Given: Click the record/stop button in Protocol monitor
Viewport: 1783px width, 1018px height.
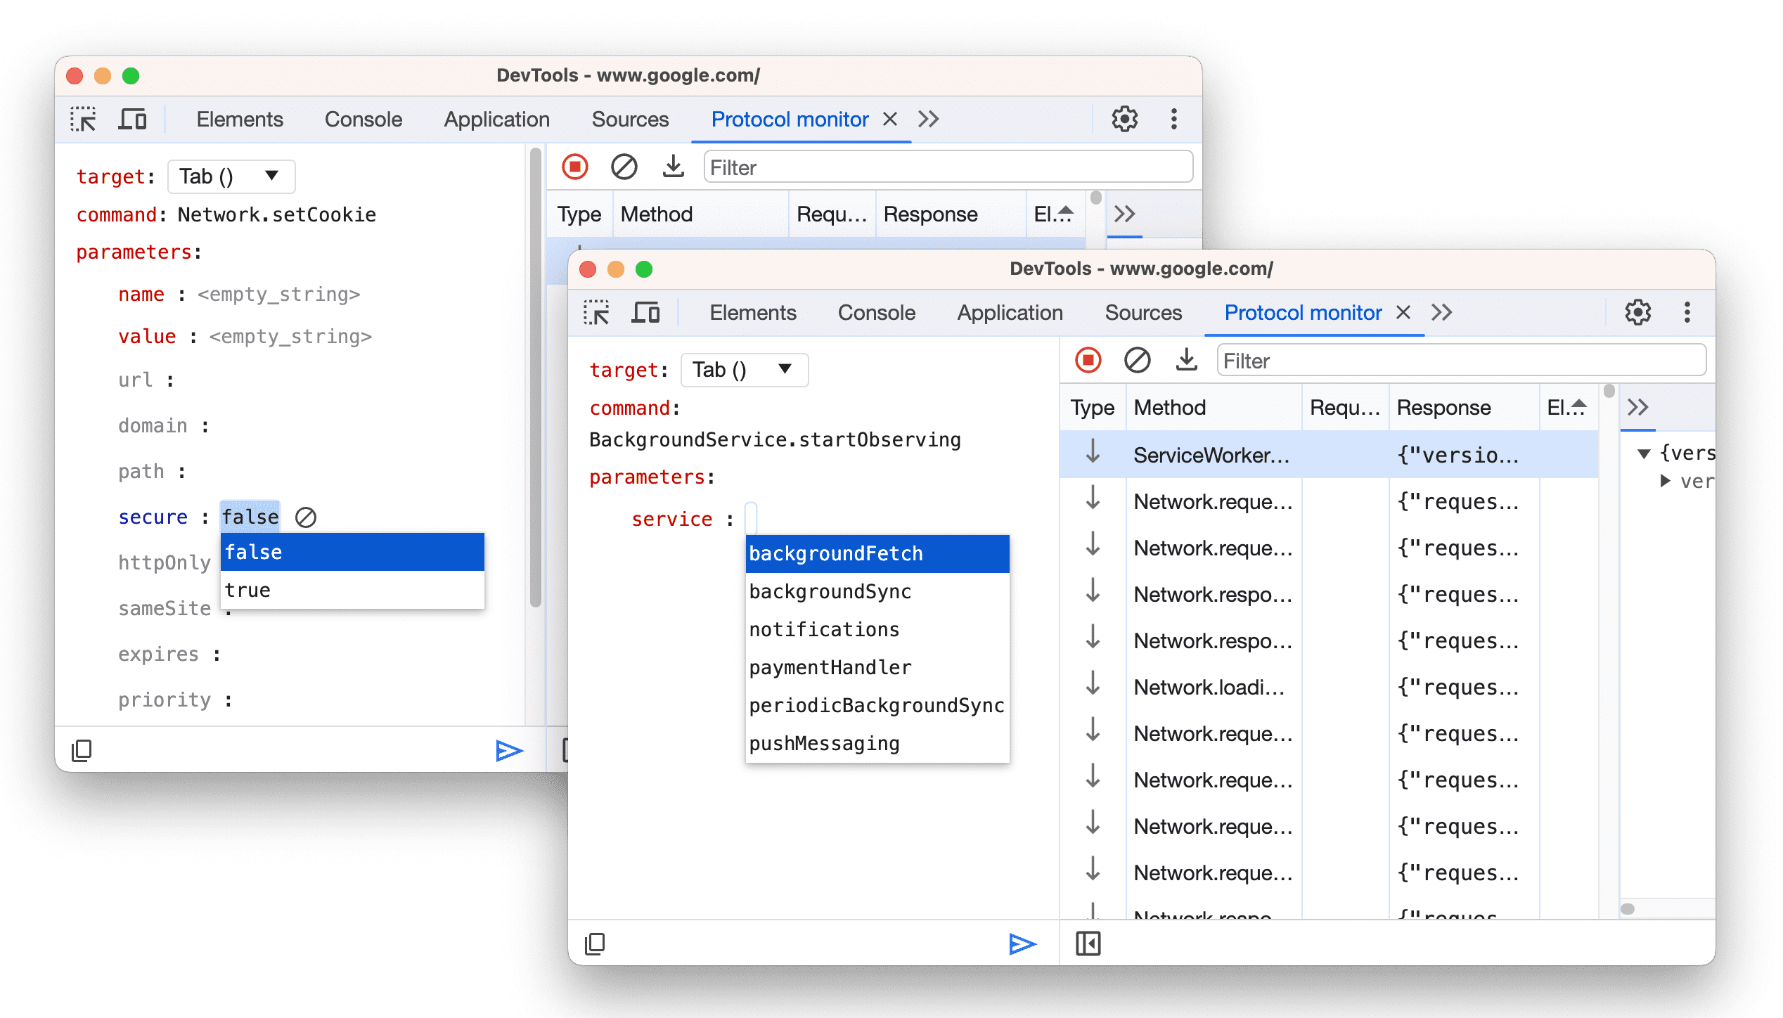Looking at the screenshot, I should 1093,360.
